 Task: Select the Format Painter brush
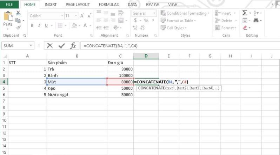coord(18,28)
